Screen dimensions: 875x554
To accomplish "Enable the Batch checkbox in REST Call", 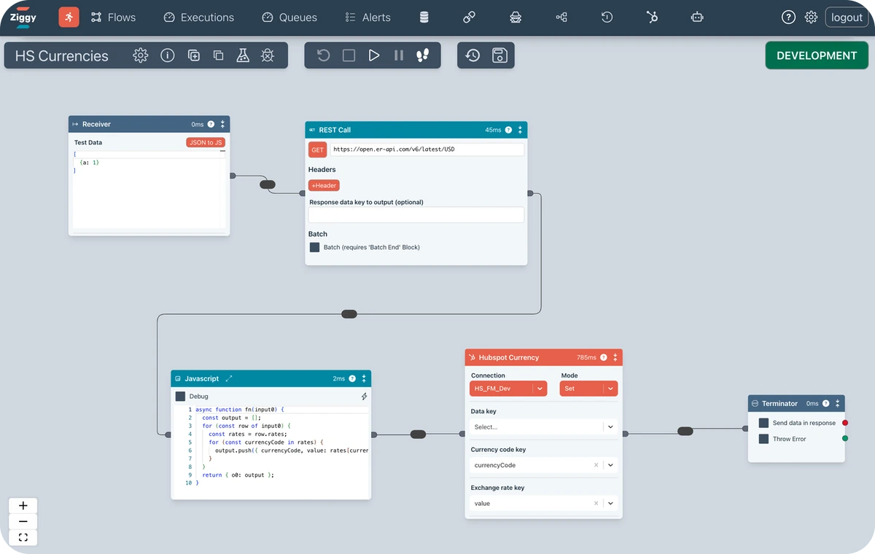I will 315,247.
